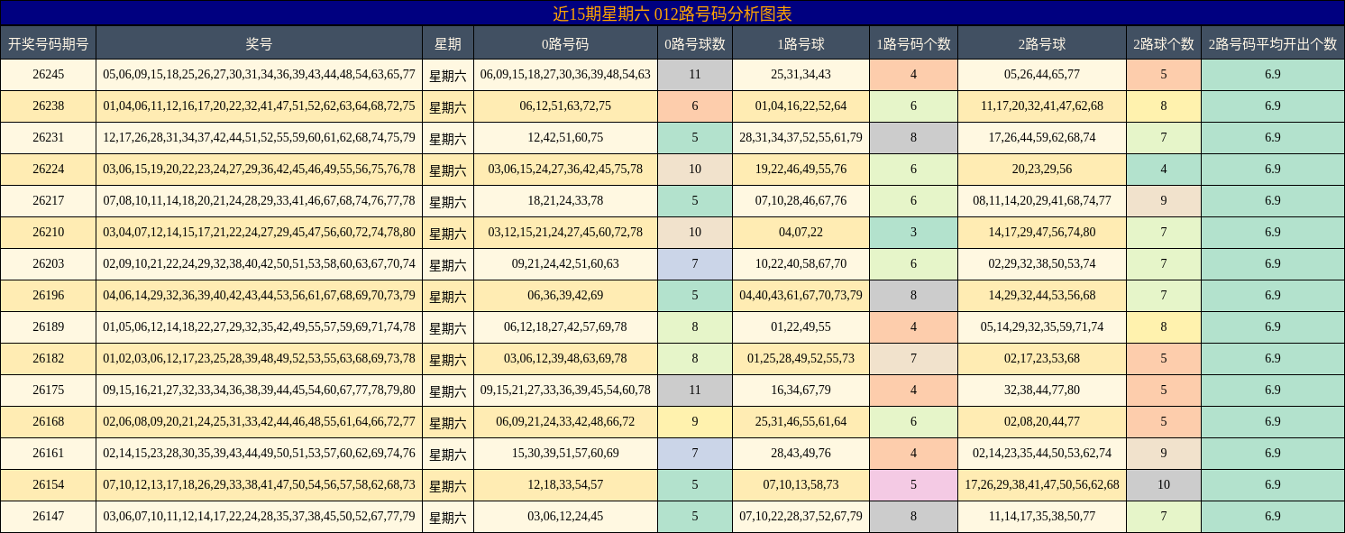Select period number 26147

point(48,517)
